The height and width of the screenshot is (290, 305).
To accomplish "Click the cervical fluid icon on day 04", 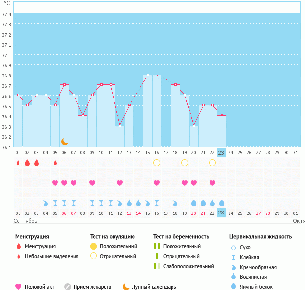I will coord(46,203).
